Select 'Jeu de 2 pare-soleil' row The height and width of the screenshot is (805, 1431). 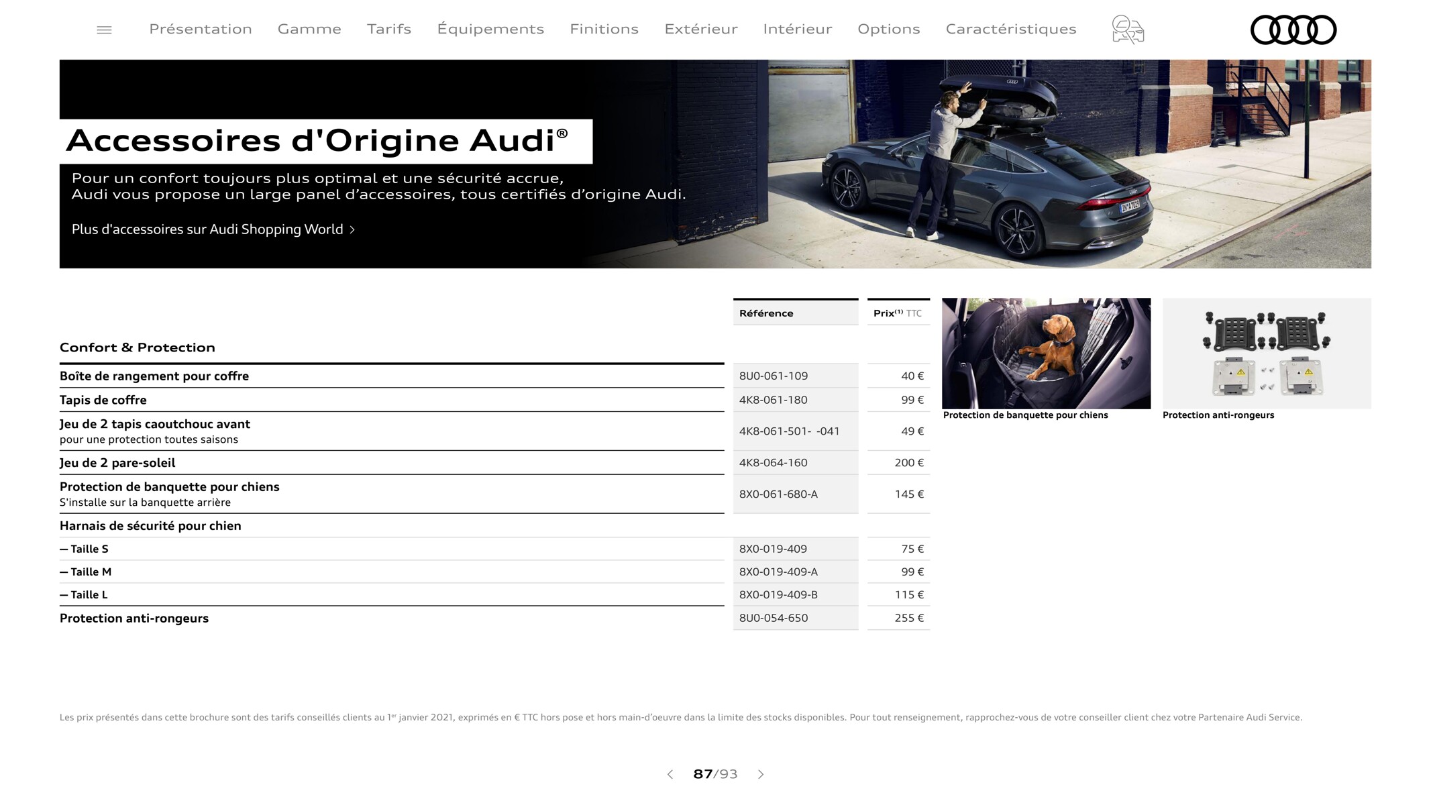coord(392,463)
